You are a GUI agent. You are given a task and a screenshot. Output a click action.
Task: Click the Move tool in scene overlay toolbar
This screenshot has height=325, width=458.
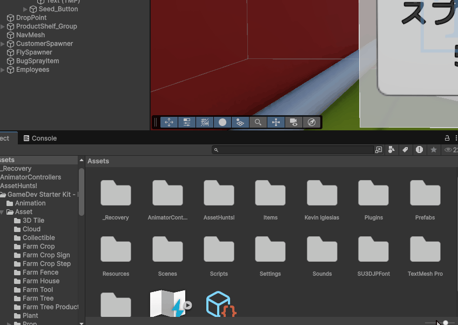click(x=169, y=122)
